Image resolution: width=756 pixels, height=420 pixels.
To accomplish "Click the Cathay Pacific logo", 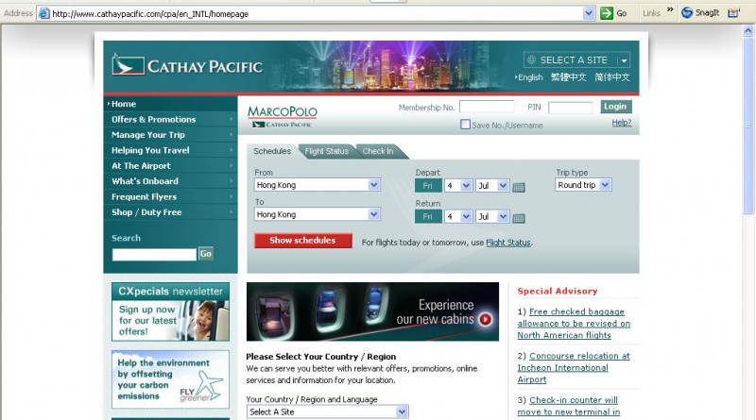I will coord(187,66).
